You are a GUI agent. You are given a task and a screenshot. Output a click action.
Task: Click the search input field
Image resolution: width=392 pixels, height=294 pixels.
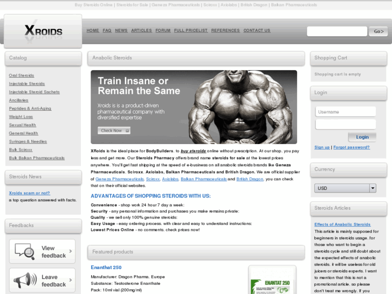pyautogui.click(x=337, y=31)
